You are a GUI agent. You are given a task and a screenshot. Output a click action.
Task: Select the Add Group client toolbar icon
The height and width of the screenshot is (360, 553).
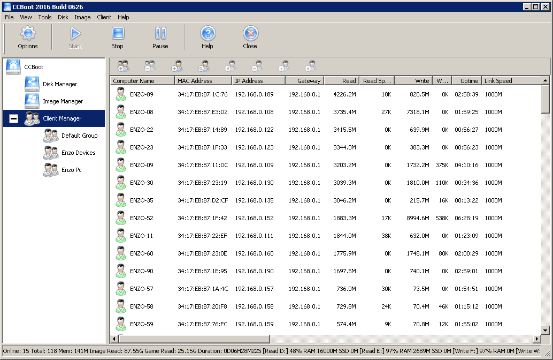pyautogui.click(x=122, y=65)
